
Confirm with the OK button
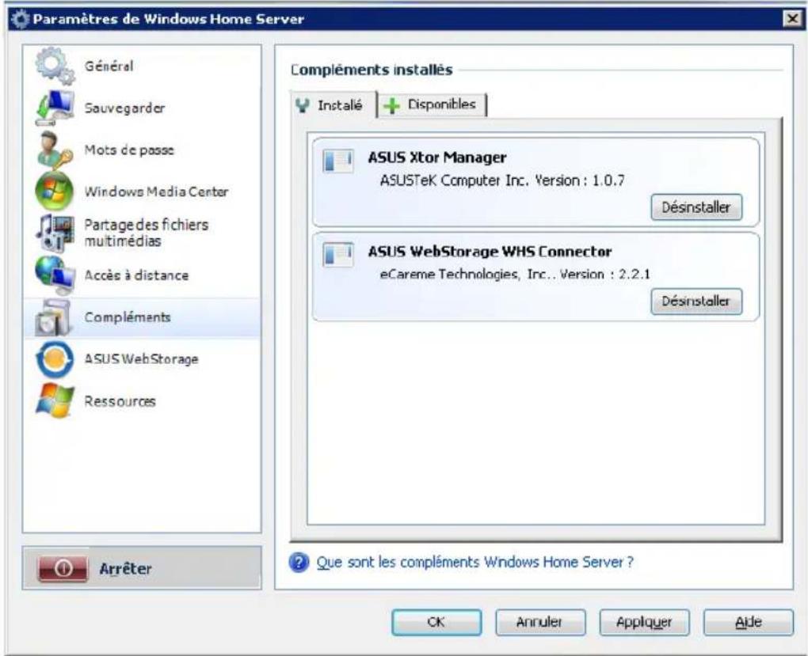click(436, 622)
